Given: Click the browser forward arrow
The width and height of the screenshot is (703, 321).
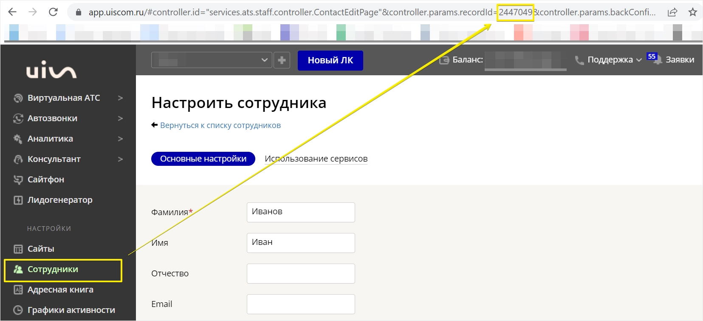Looking at the screenshot, I should click(33, 12).
